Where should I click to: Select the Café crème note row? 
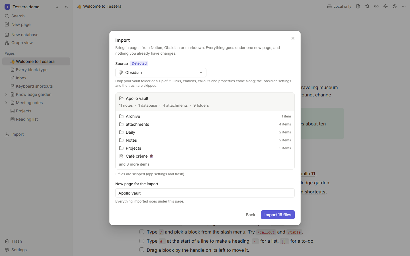[205, 156]
